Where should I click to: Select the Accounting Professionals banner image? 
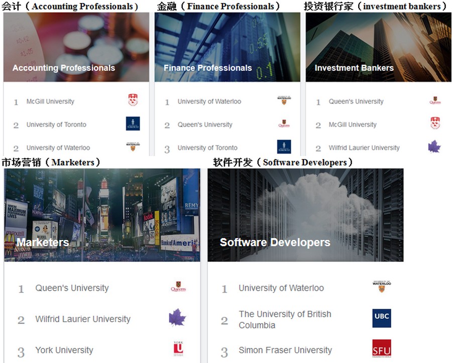click(x=76, y=47)
